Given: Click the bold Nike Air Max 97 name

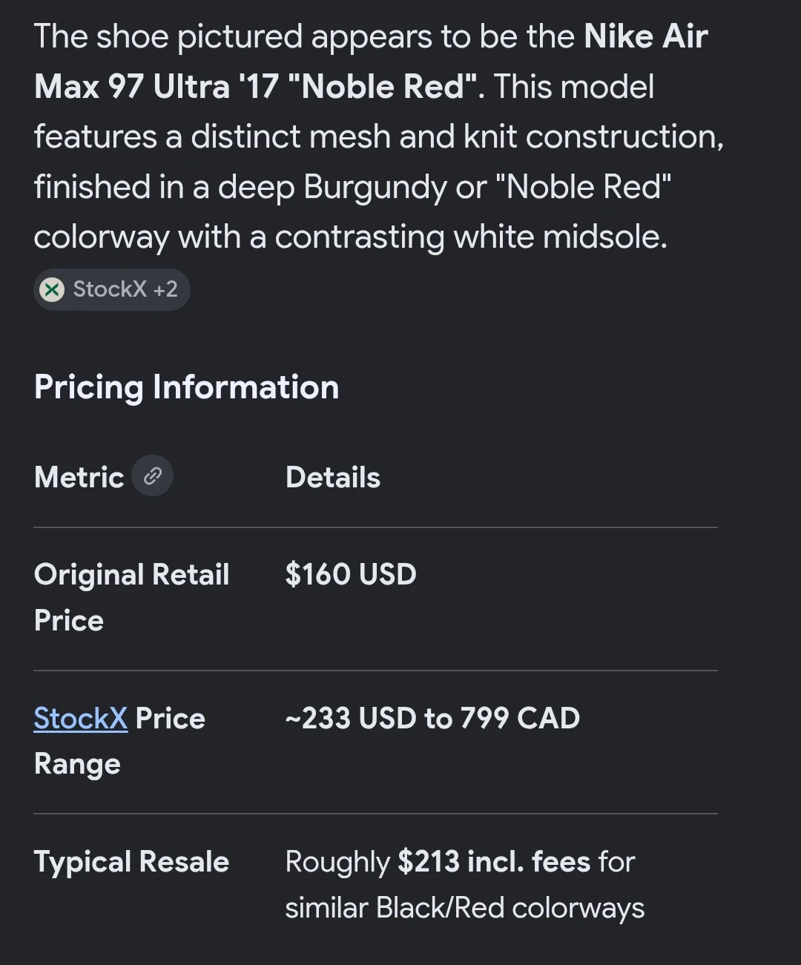Looking at the screenshot, I should (372, 62).
